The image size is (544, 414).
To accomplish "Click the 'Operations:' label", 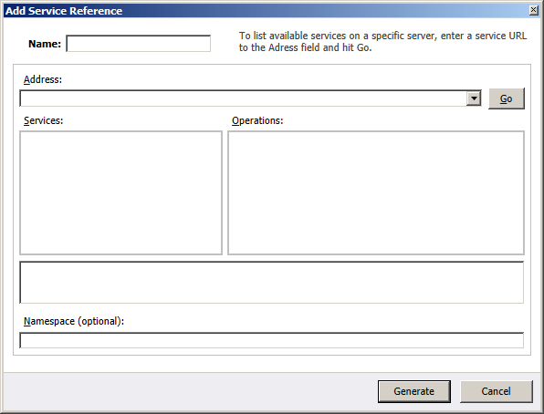I will click(x=257, y=120).
